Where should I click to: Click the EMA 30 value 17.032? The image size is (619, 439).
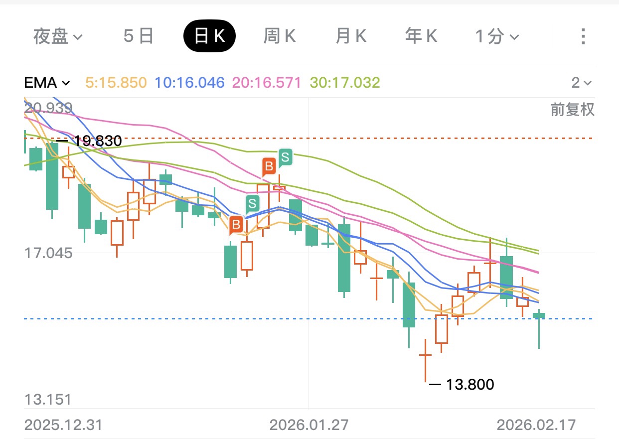pos(345,83)
